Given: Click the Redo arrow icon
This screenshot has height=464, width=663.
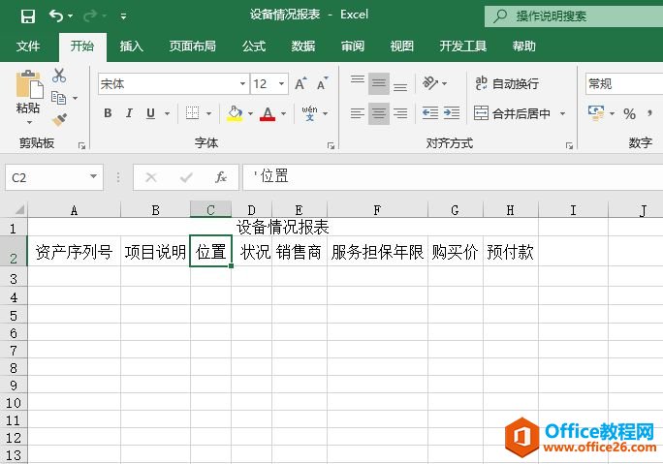Looking at the screenshot, I should [89, 16].
